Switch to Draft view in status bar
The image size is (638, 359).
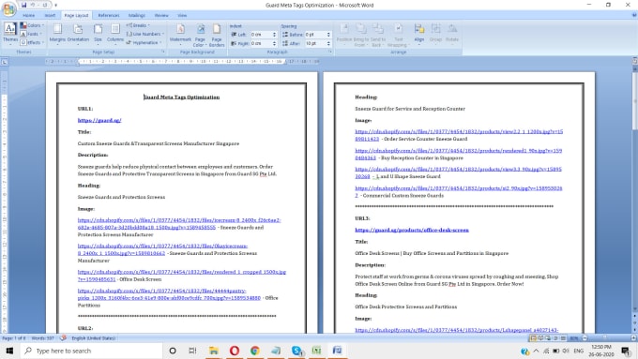(563, 338)
